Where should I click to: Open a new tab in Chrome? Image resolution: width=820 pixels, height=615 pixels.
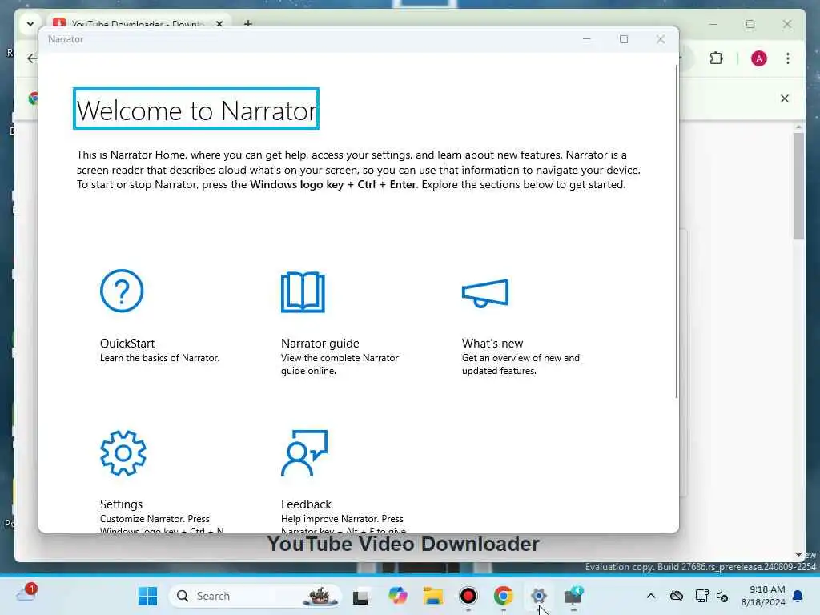(248, 23)
